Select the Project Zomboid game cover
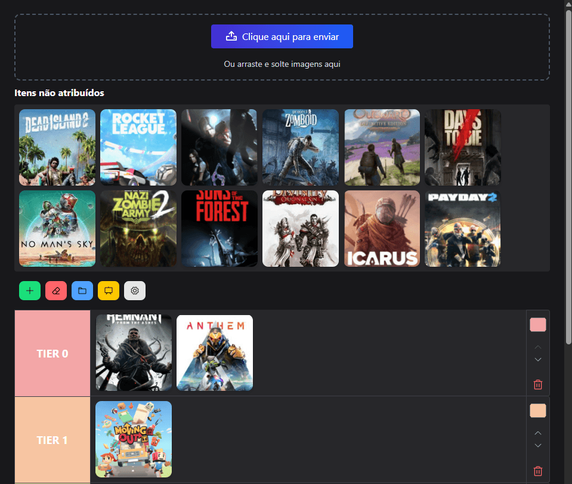This screenshot has height=484, width=572. point(301,147)
